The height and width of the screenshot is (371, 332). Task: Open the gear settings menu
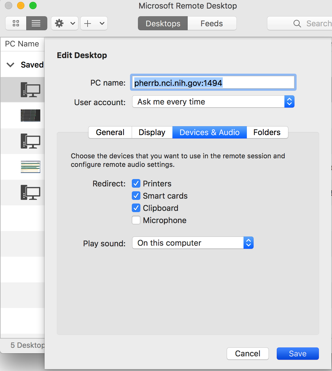65,23
